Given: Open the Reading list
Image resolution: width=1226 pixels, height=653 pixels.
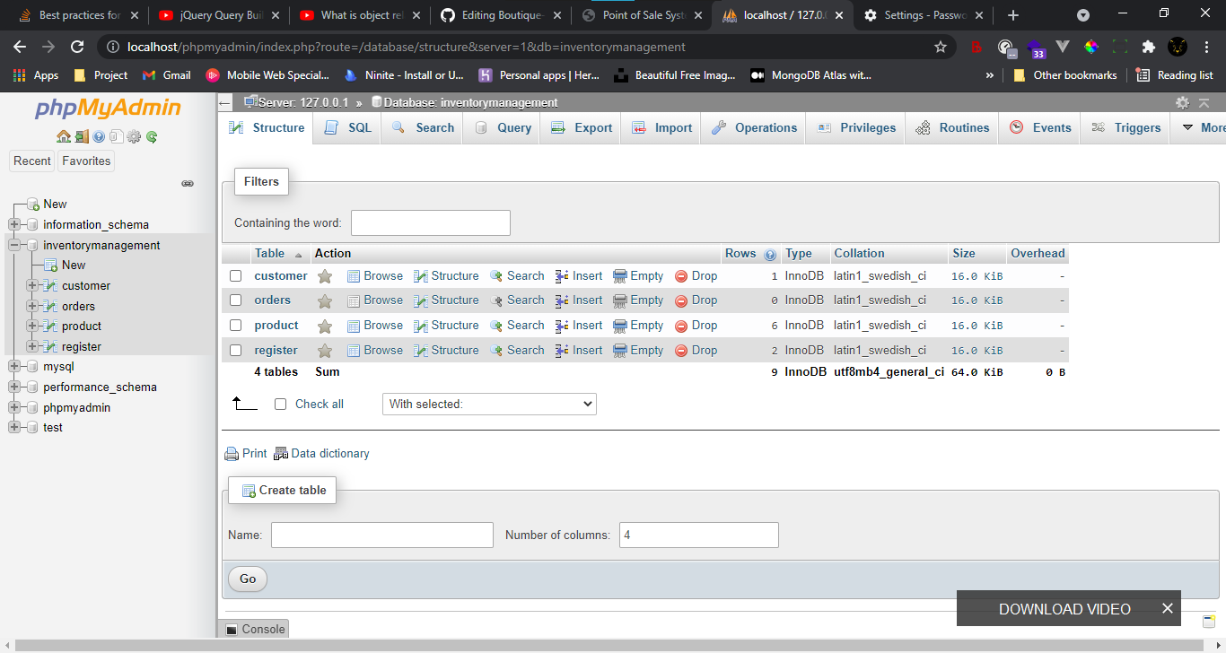Looking at the screenshot, I should coord(1175,75).
